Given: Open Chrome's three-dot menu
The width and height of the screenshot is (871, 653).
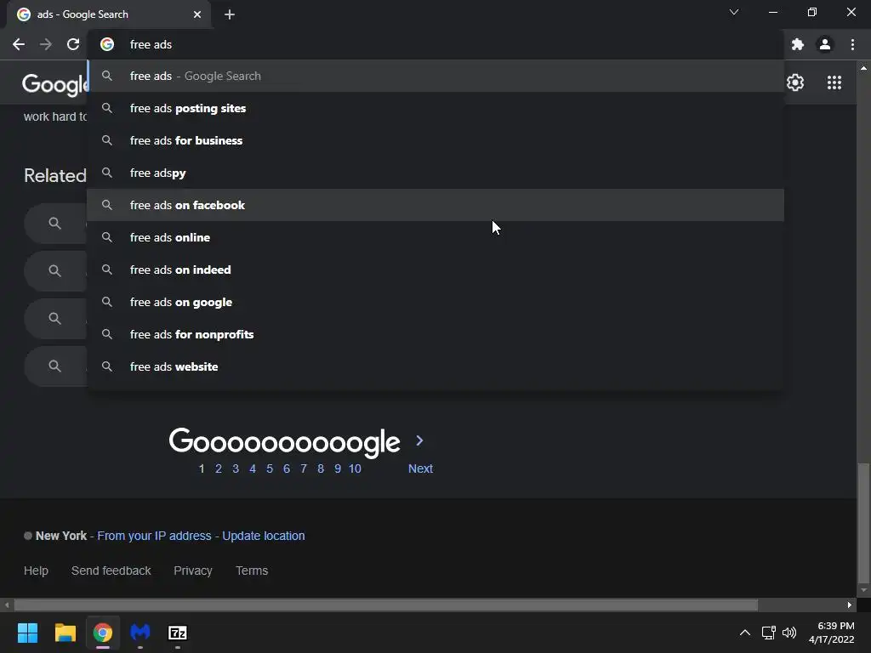Looking at the screenshot, I should point(852,44).
